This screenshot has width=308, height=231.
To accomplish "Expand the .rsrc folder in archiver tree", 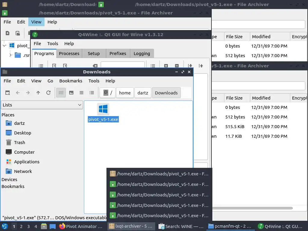I will tap(11, 55).
